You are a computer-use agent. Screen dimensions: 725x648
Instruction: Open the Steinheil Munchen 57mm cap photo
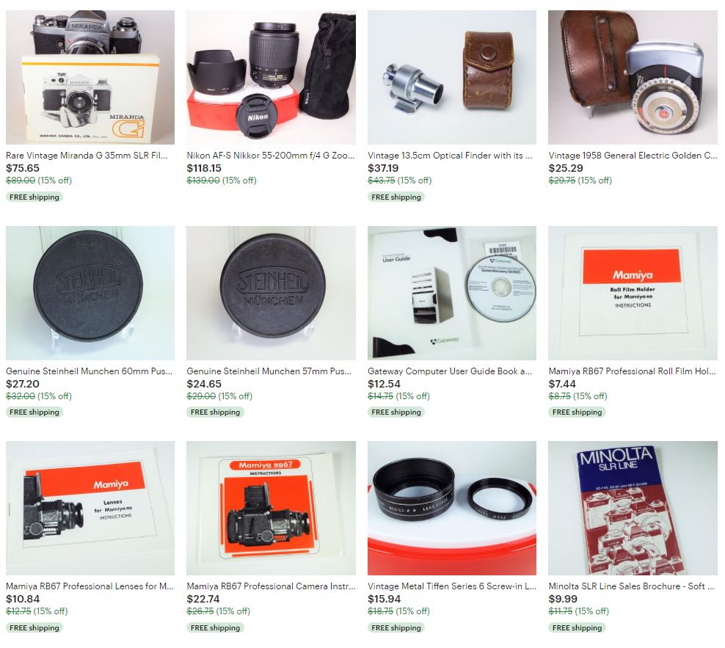click(x=271, y=293)
